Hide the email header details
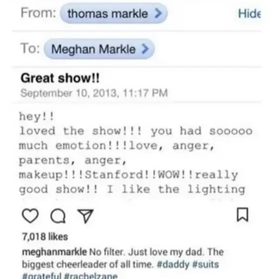Viewport: 279px width, 279px height. tap(250, 13)
